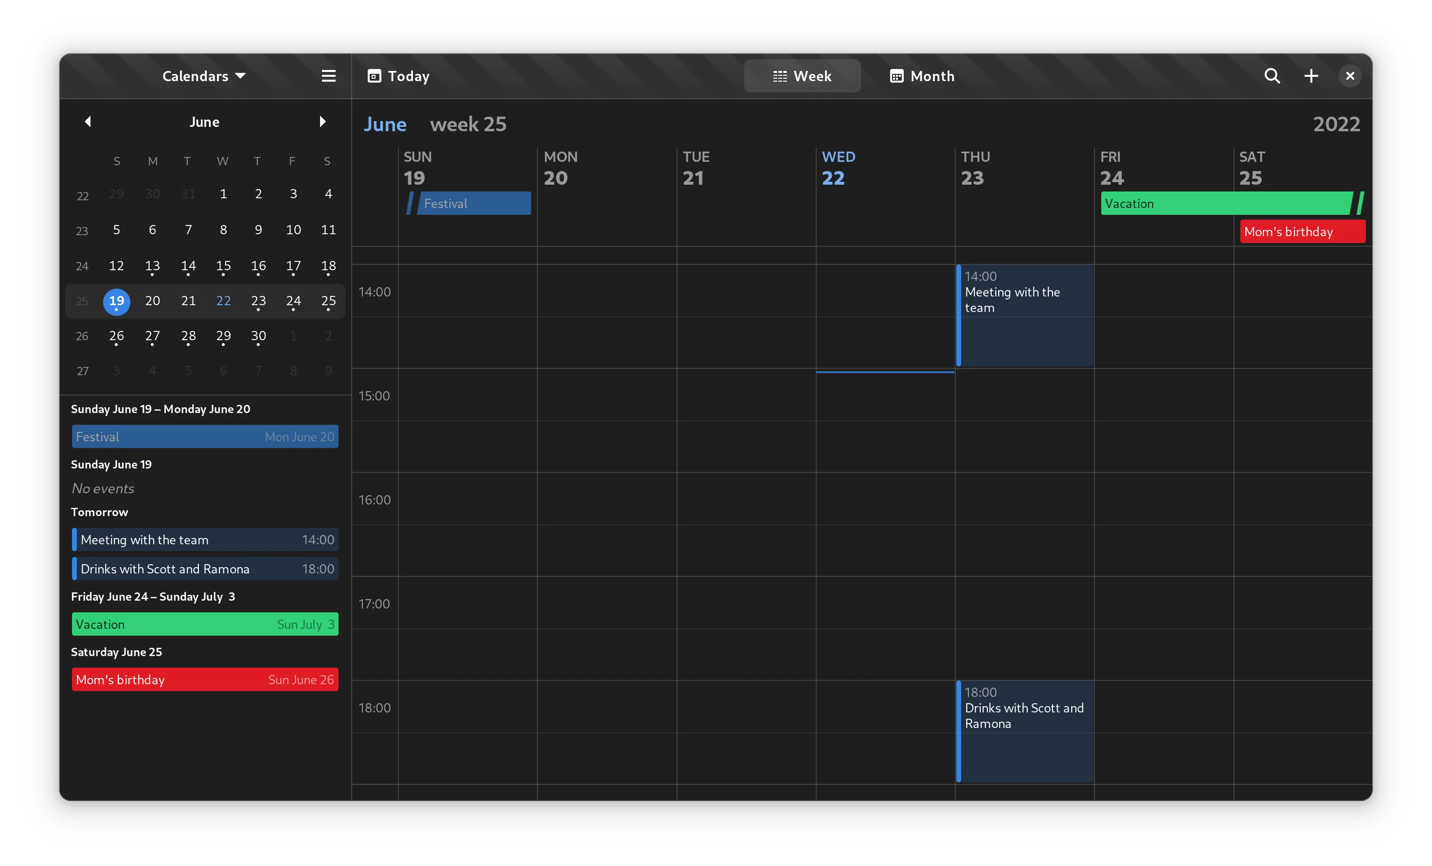Close the calendar window
The height and width of the screenshot is (866, 1432).
pyautogui.click(x=1349, y=76)
